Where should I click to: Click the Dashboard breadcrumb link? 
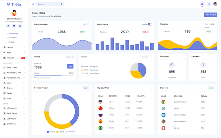point(44,16)
